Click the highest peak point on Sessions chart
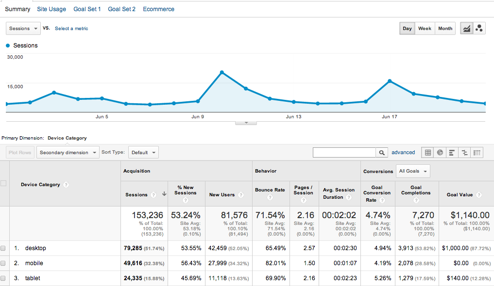 (x=221, y=72)
